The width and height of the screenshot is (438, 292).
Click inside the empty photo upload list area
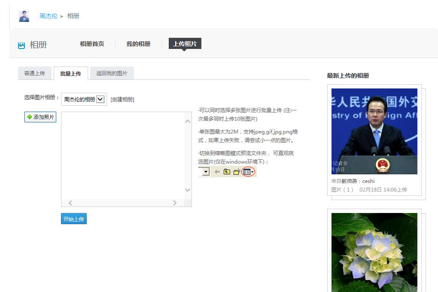[x=123, y=155]
